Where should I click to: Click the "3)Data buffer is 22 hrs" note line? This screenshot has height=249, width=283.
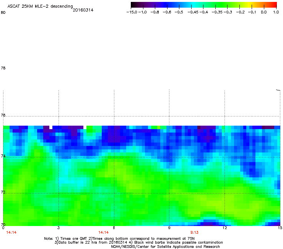pos(138,242)
